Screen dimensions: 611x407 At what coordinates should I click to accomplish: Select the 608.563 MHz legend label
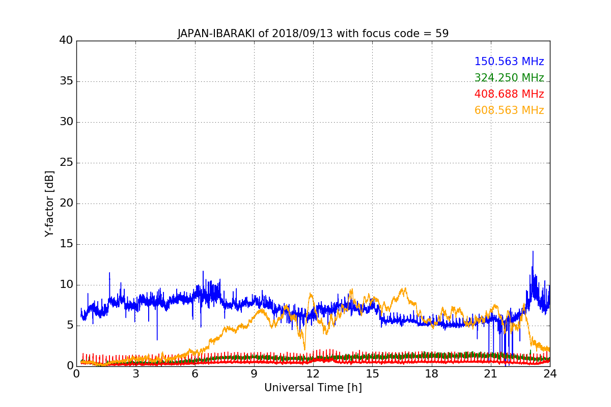tap(509, 110)
